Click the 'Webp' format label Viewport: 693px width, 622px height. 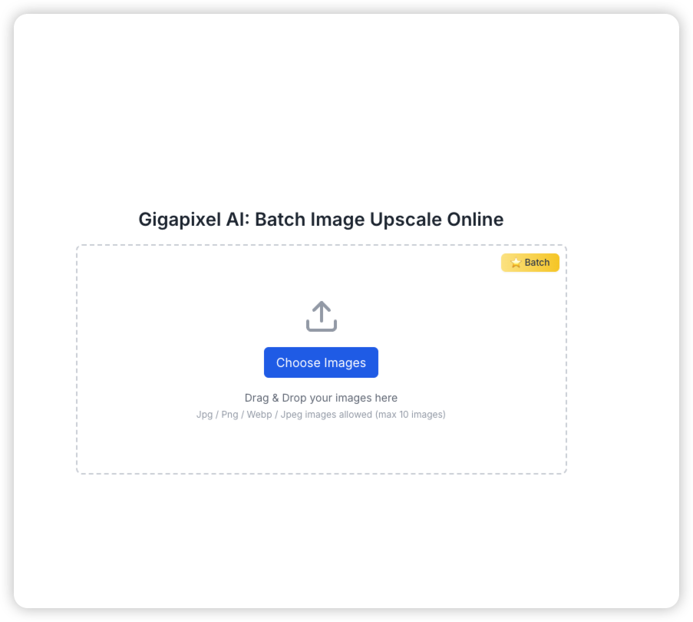[259, 415]
